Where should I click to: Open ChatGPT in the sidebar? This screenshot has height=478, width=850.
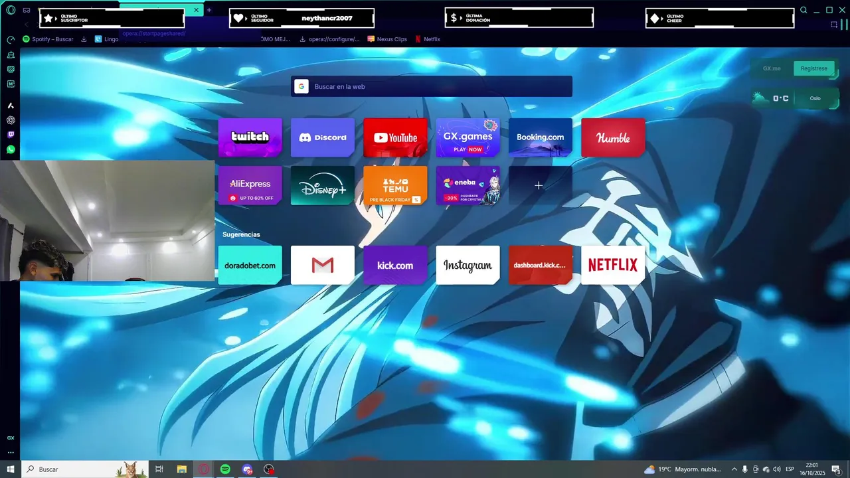pyautogui.click(x=11, y=120)
